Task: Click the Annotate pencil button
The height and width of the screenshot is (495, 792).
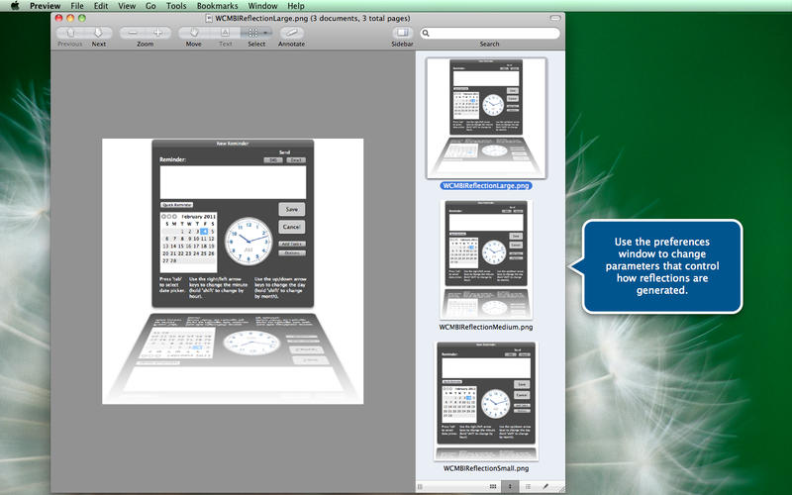Action: [291, 33]
